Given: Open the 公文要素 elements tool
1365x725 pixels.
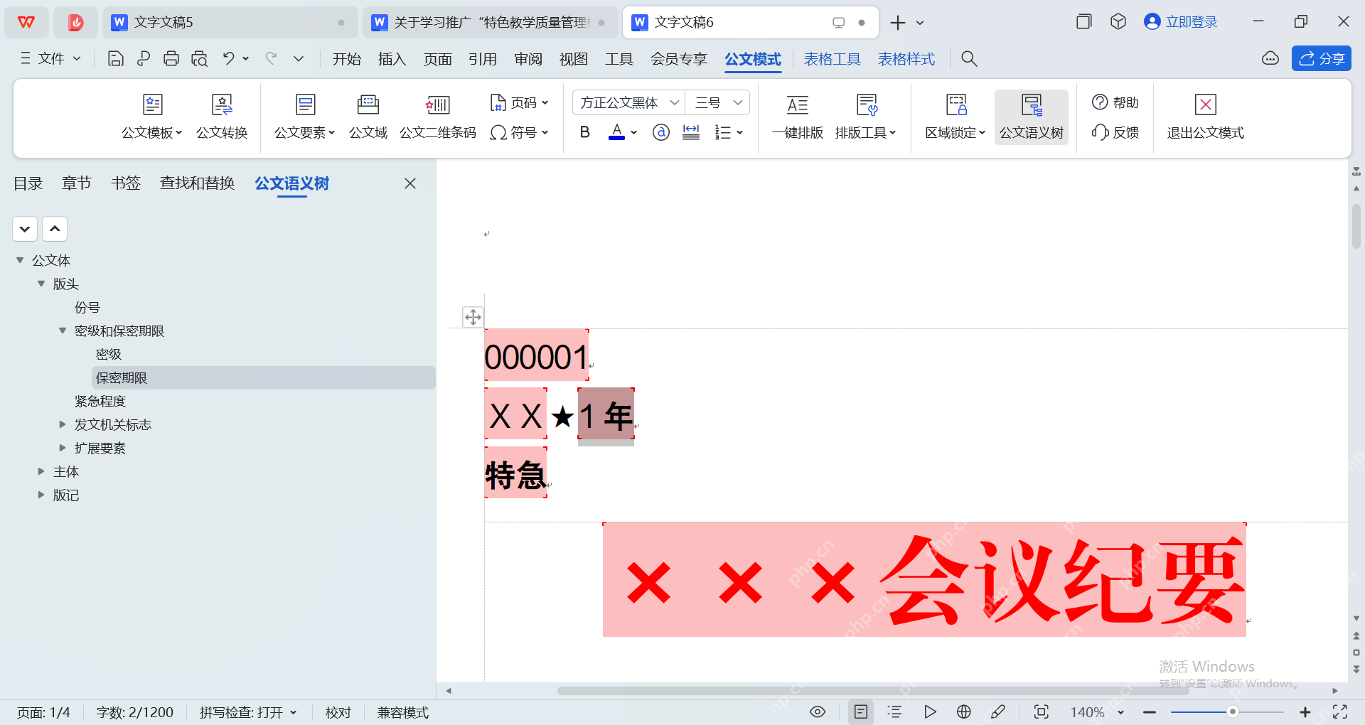Looking at the screenshot, I should [x=304, y=117].
